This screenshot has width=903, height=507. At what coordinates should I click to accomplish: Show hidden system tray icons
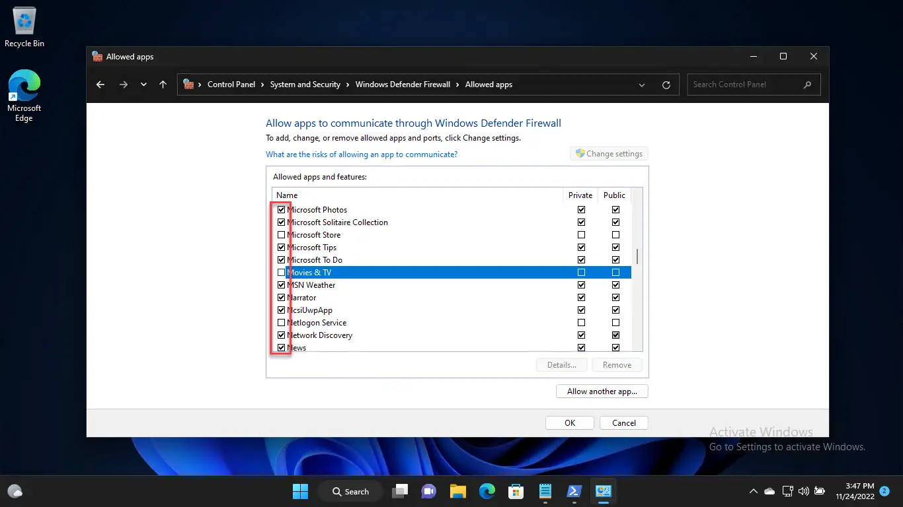(753, 491)
